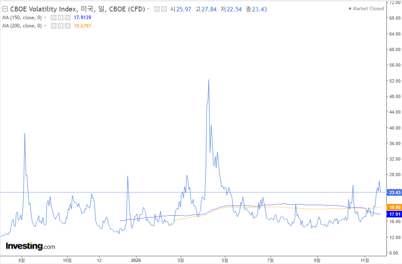402x264 pixels.
Task: Click the CBOE Volatility Index chart title
Action: (x=77, y=9)
